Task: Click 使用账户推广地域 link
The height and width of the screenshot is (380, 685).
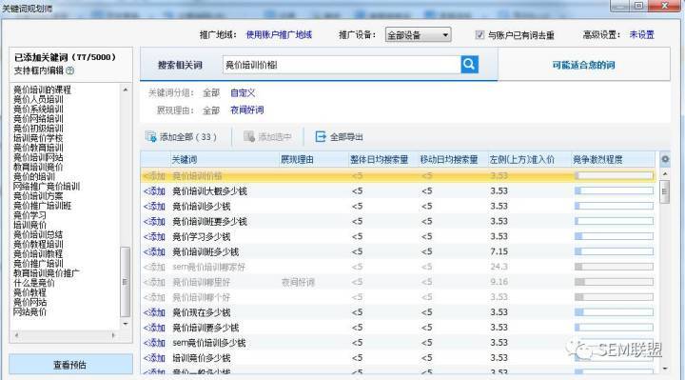Action: [x=279, y=34]
